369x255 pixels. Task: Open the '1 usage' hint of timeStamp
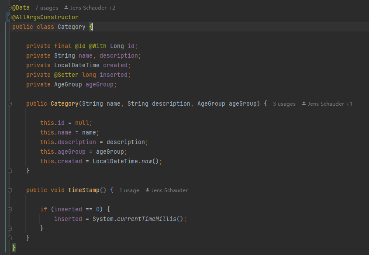(x=129, y=190)
